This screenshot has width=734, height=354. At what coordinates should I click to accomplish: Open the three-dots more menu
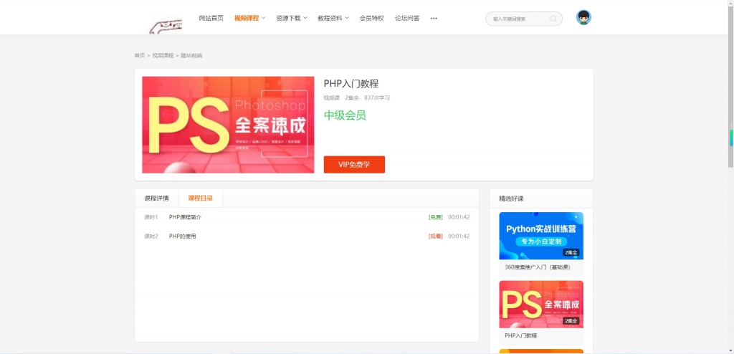(434, 18)
